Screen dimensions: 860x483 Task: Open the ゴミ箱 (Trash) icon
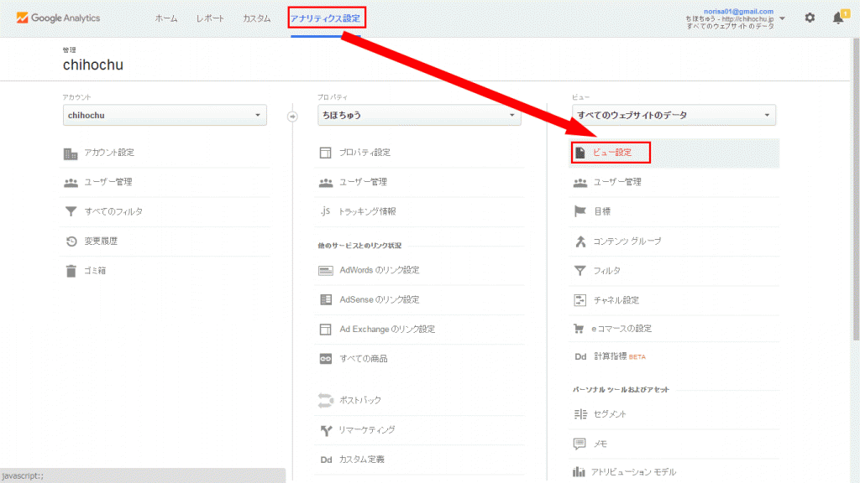click(71, 270)
